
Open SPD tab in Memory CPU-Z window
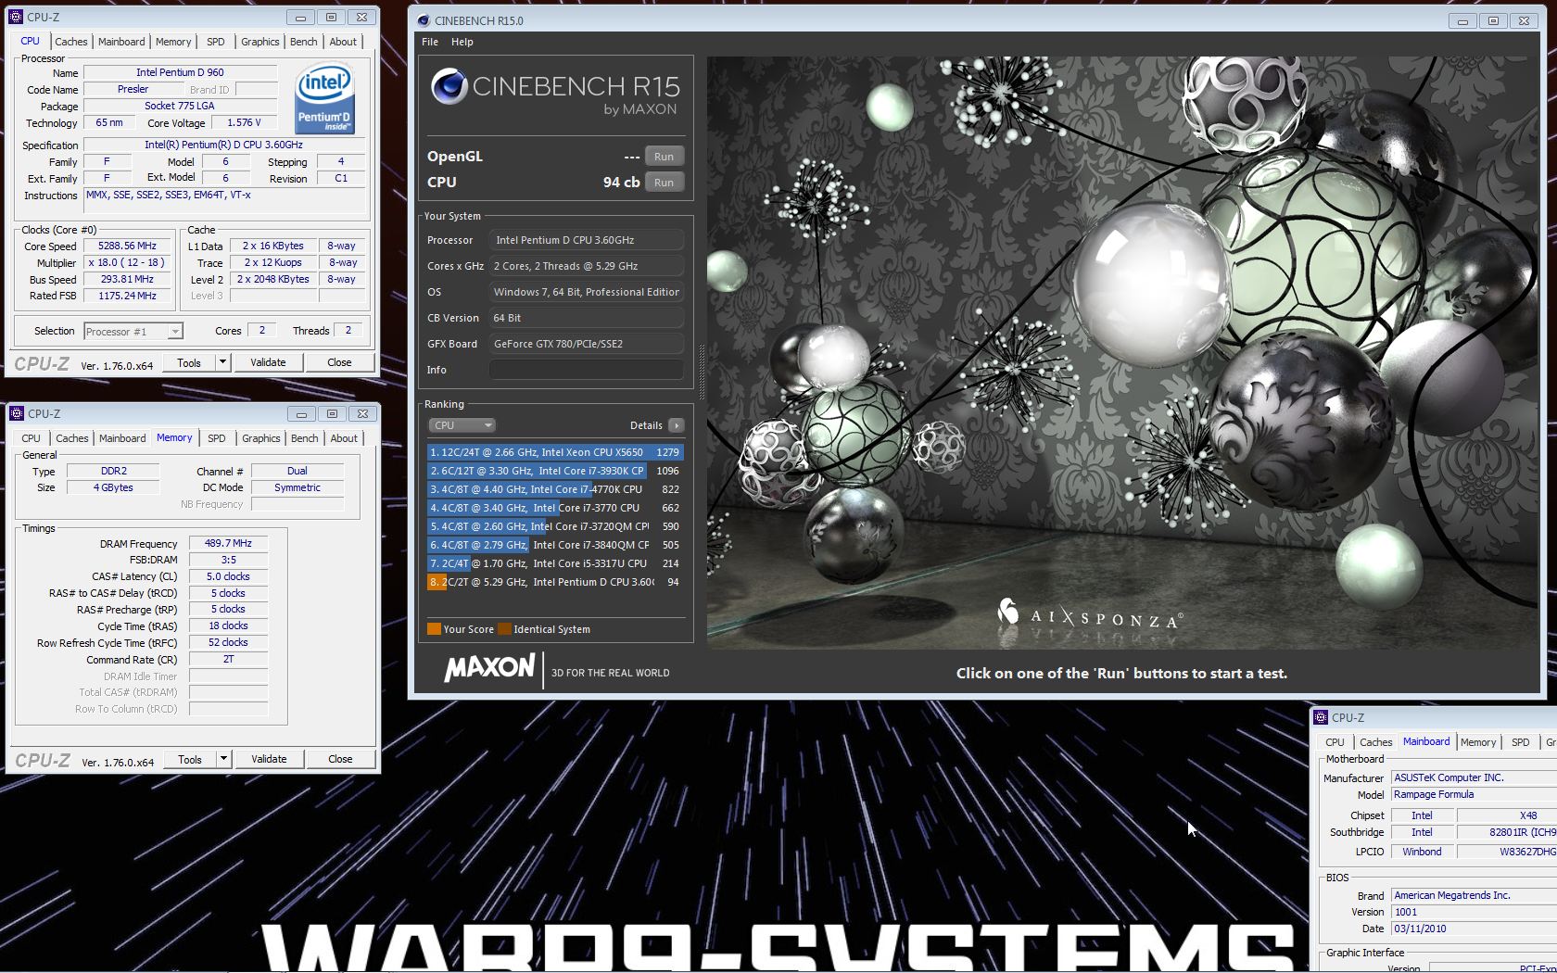point(217,438)
